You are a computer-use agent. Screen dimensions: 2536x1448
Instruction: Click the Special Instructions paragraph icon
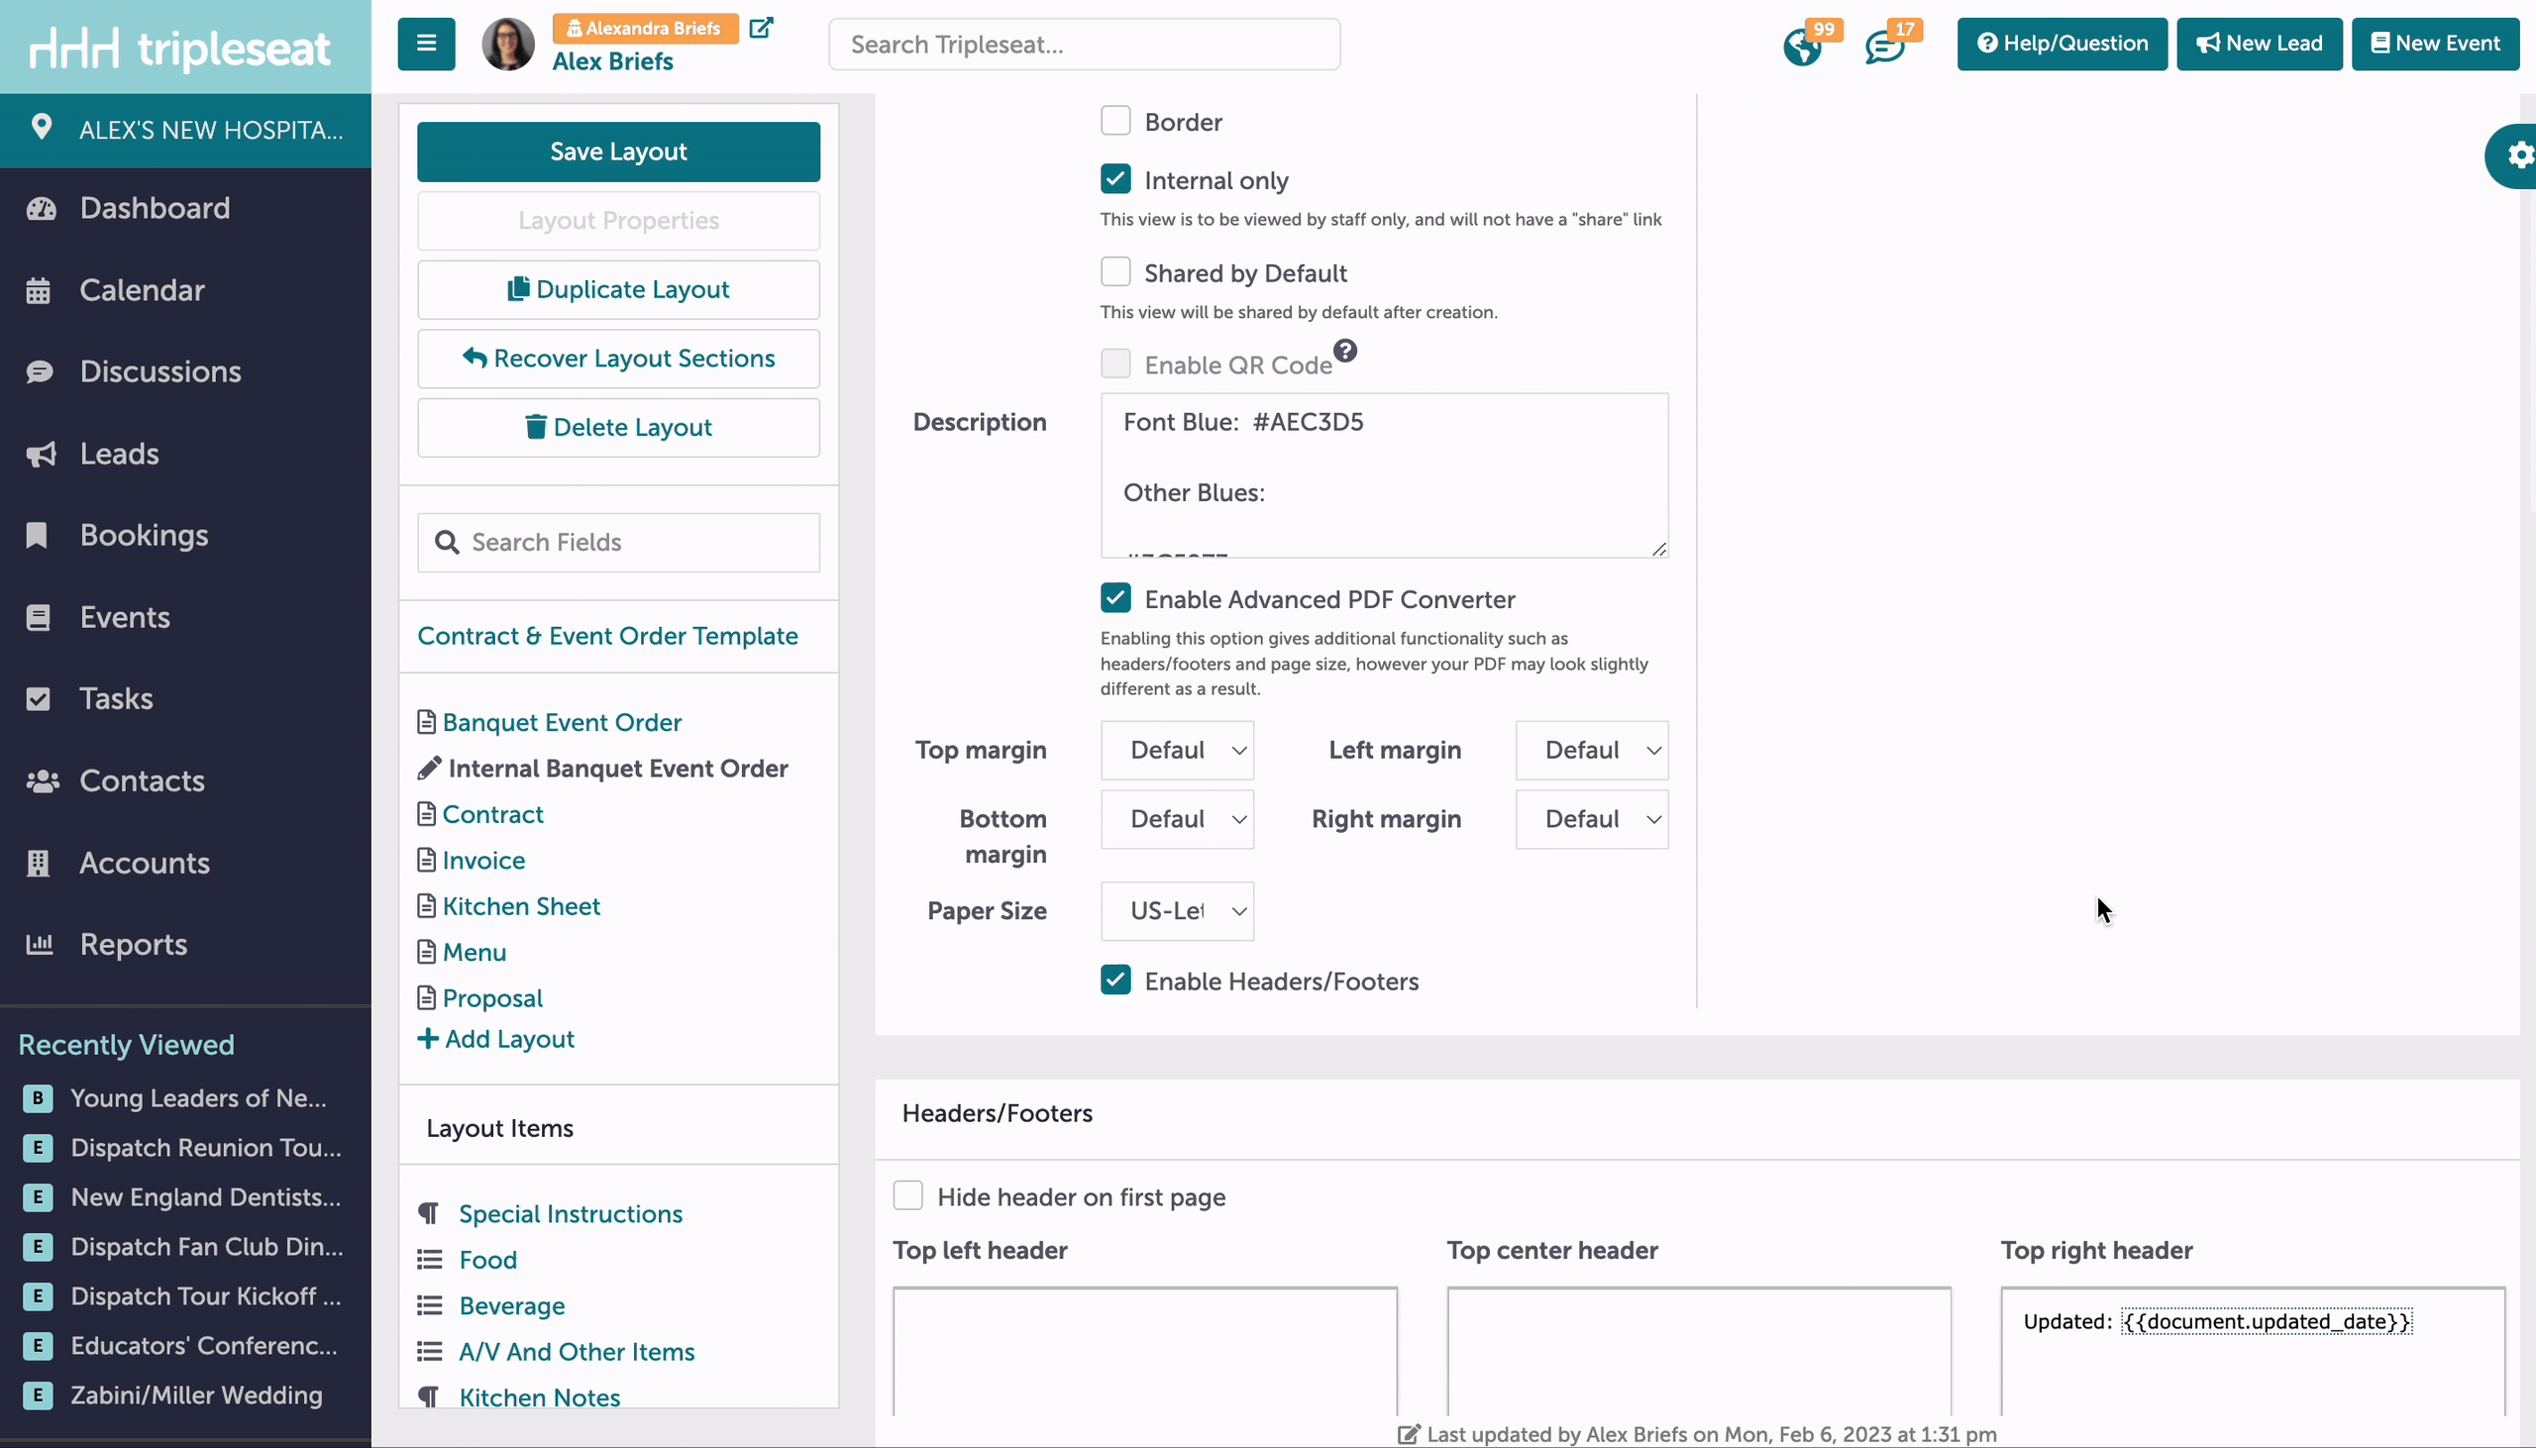coord(429,1213)
